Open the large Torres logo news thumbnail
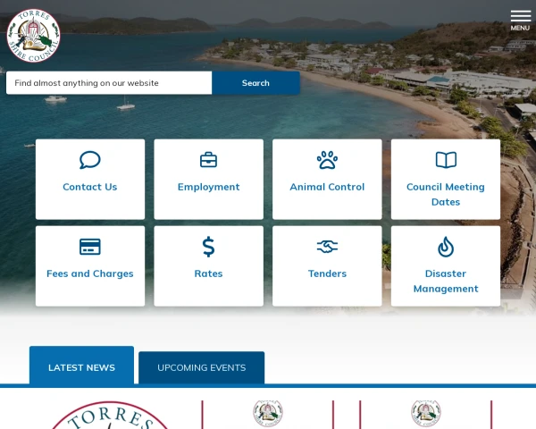Image resolution: width=536 pixels, height=429 pixels. click(x=109, y=415)
